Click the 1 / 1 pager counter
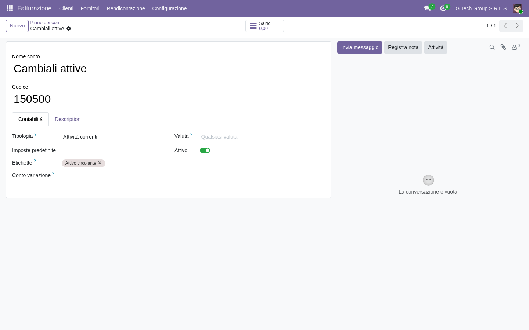This screenshot has width=529, height=330. [491, 26]
